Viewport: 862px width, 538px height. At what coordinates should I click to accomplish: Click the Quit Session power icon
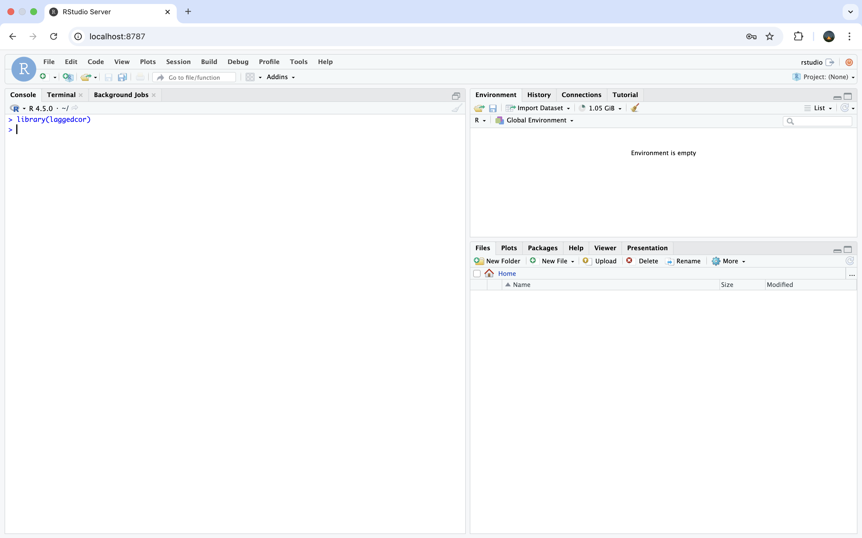tap(849, 62)
